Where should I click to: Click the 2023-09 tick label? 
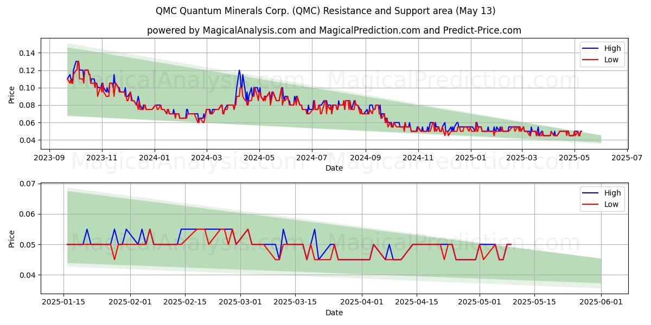pyautogui.click(x=49, y=158)
